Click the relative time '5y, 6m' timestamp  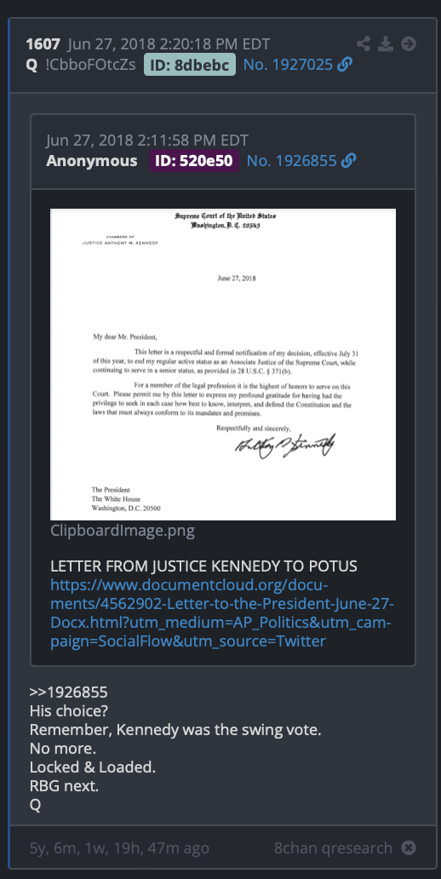point(119,848)
